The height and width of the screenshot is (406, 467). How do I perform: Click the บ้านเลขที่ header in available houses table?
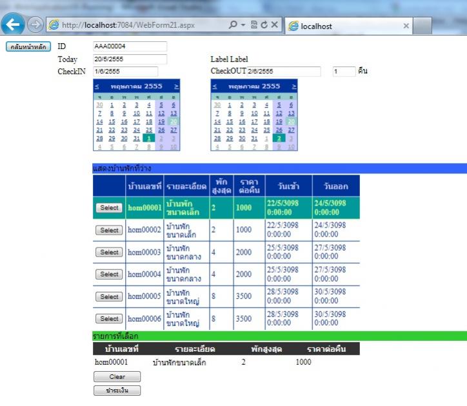click(144, 186)
